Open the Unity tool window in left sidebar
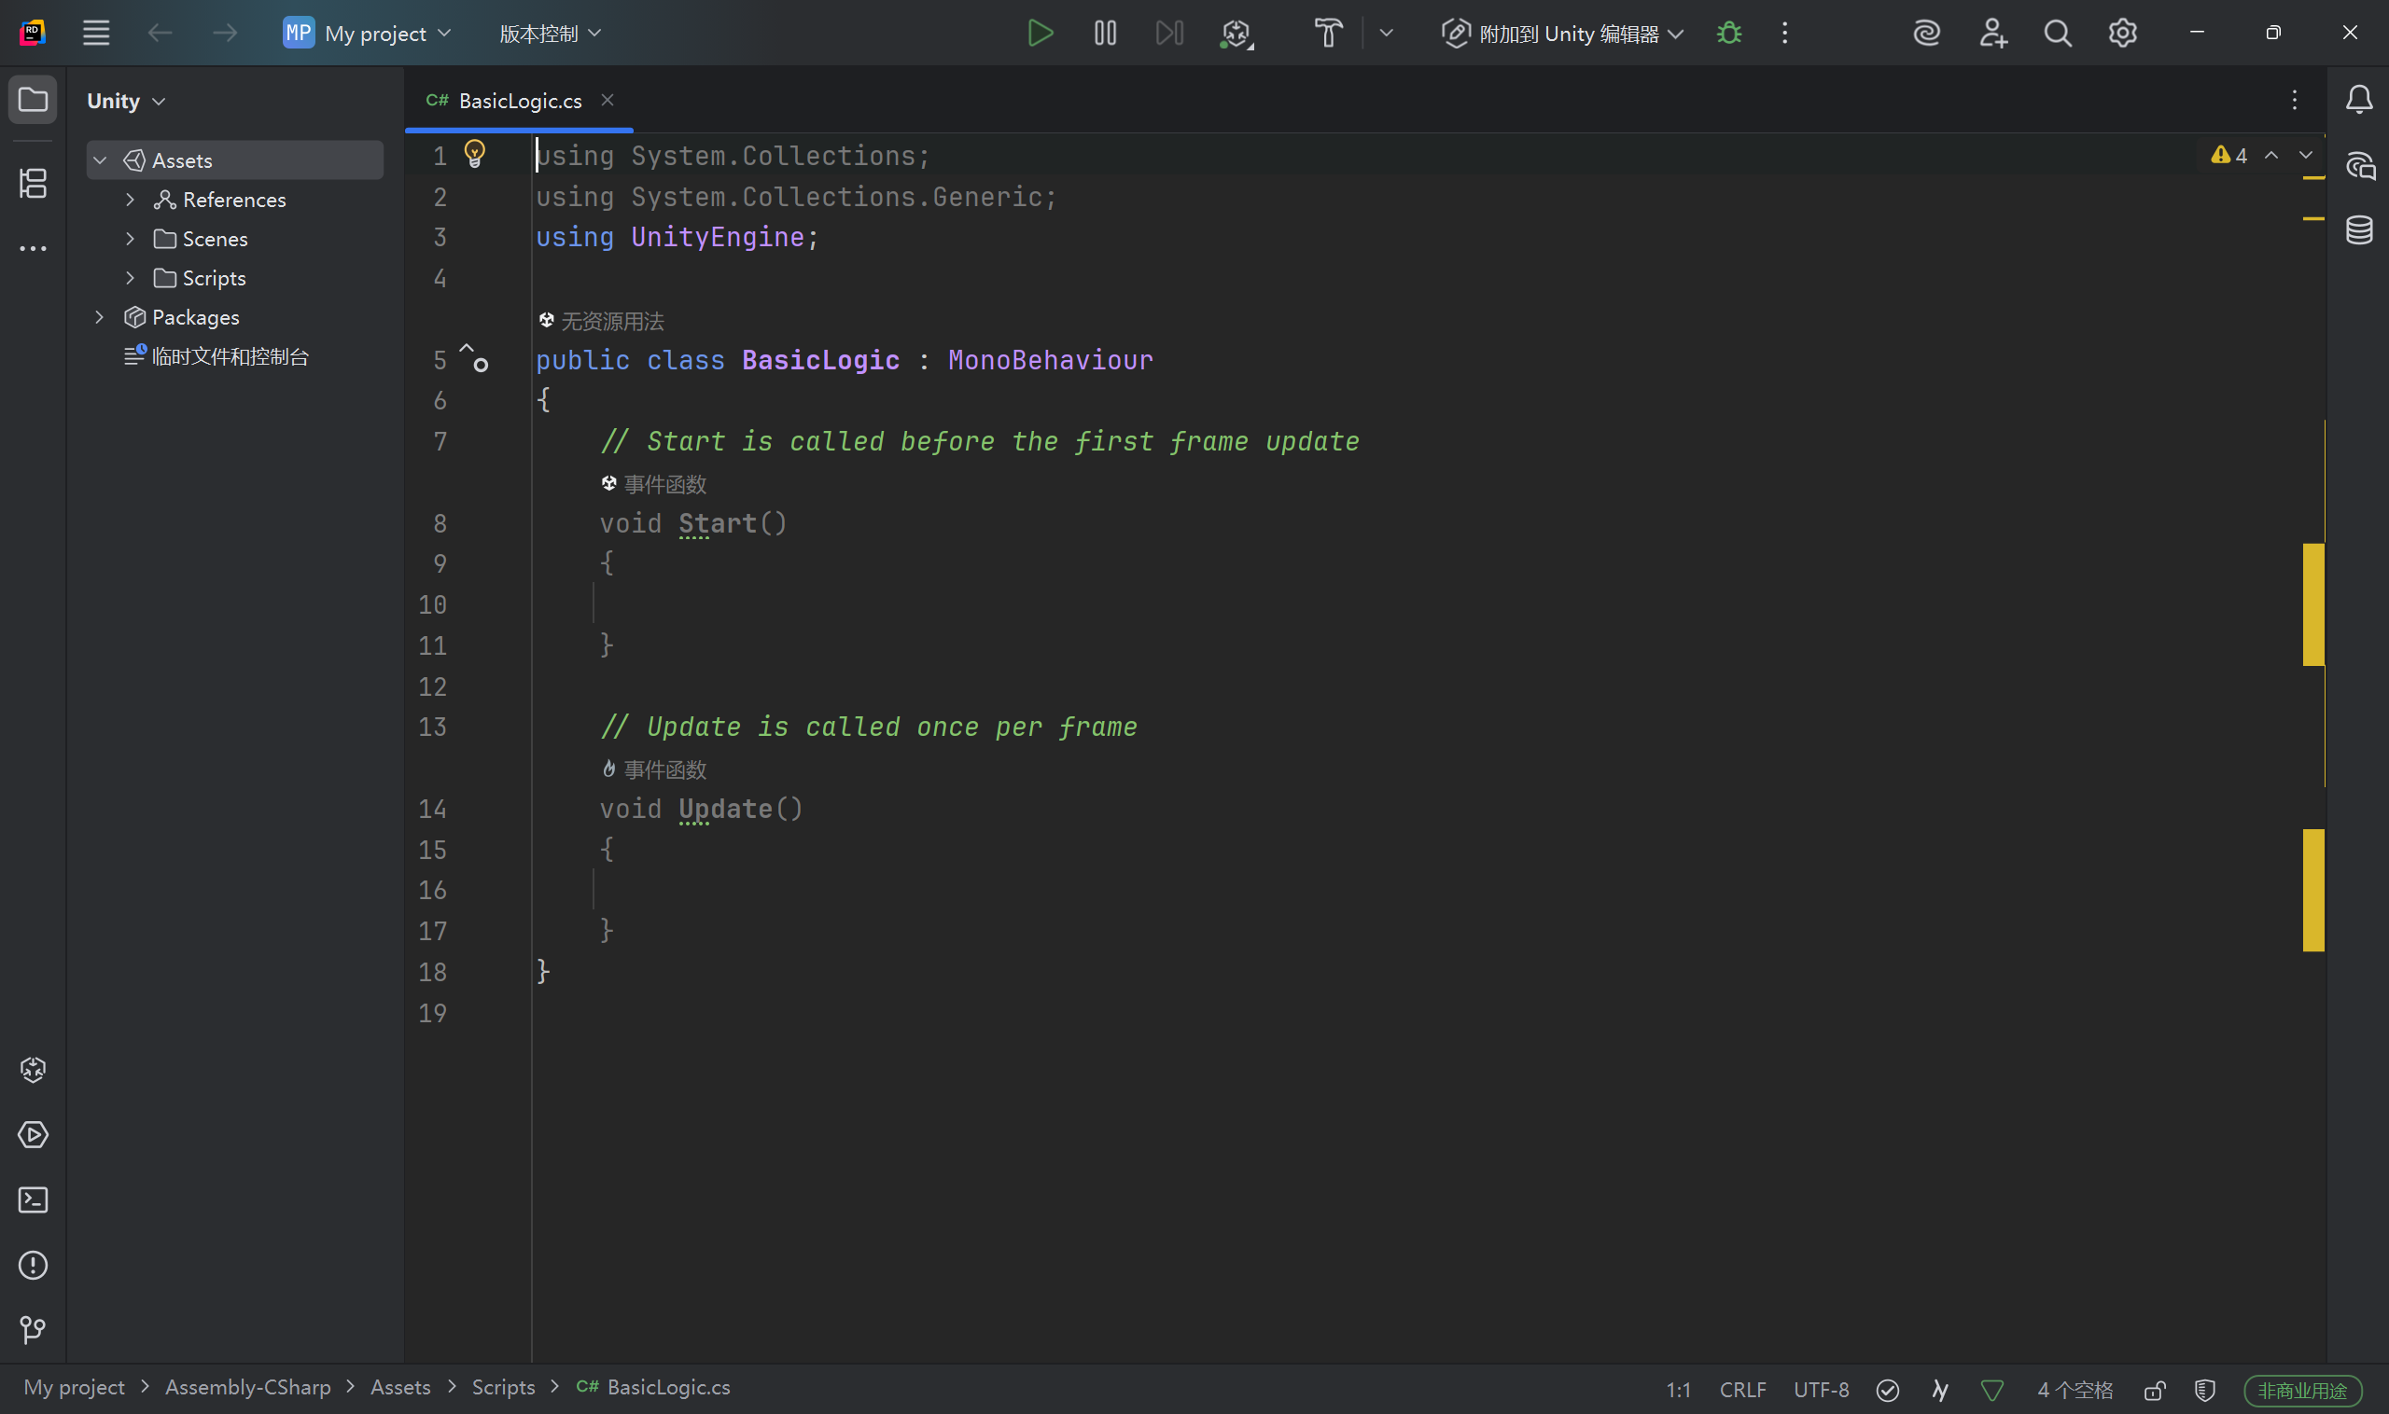The width and height of the screenshot is (2389, 1414). pyautogui.click(x=34, y=1069)
